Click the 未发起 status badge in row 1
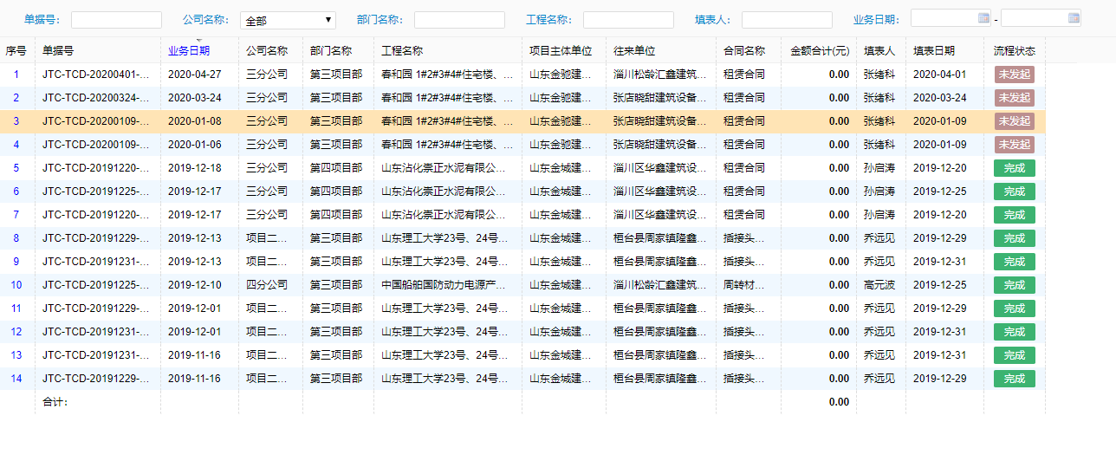1116x461 pixels. click(x=1015, y=75)
